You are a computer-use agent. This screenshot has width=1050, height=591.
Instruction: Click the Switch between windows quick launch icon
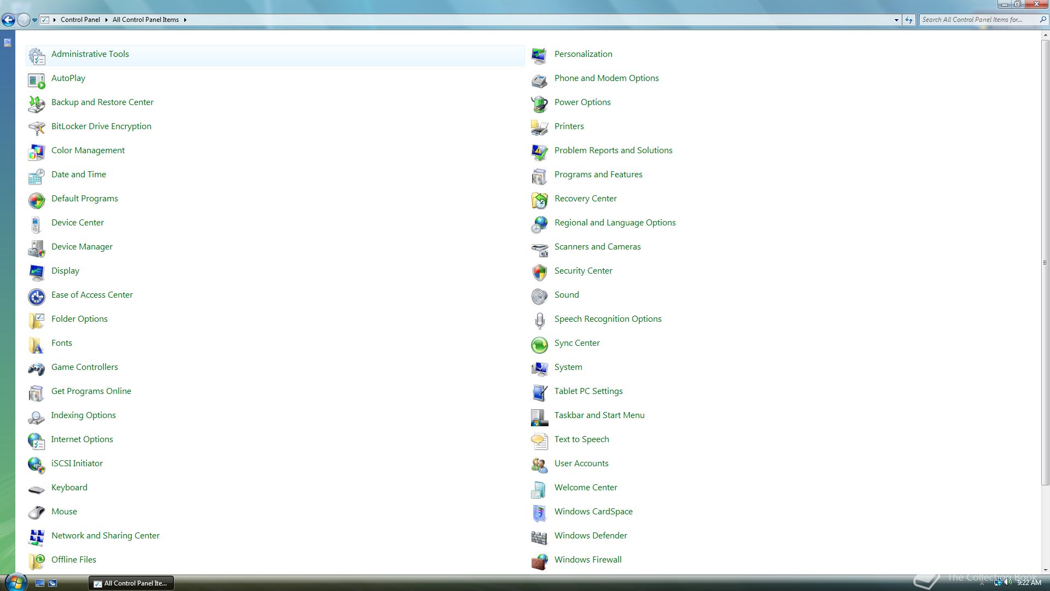[53, 583]
